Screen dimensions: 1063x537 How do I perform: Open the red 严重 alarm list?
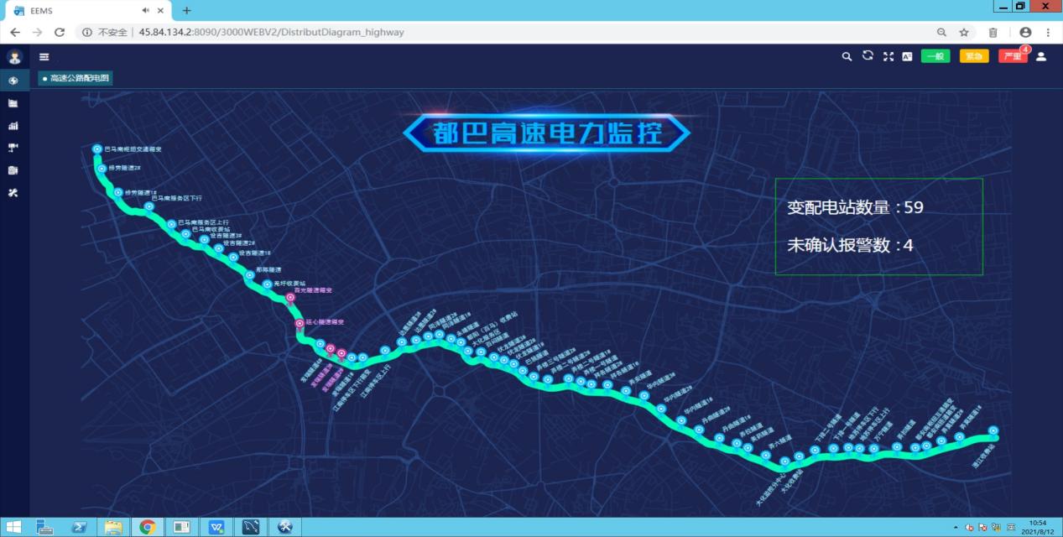(x=1012, y=56)
